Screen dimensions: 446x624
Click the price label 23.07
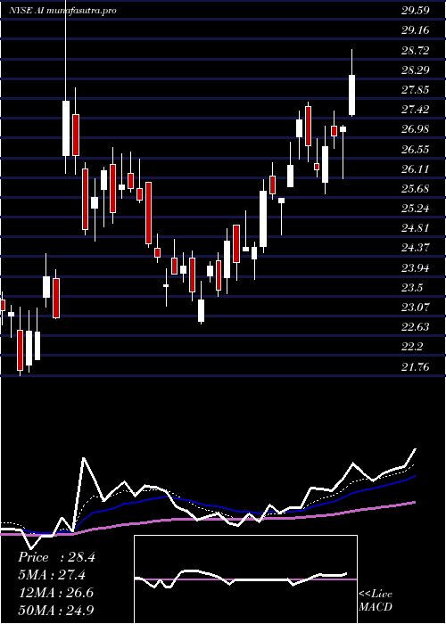(416, 308)
